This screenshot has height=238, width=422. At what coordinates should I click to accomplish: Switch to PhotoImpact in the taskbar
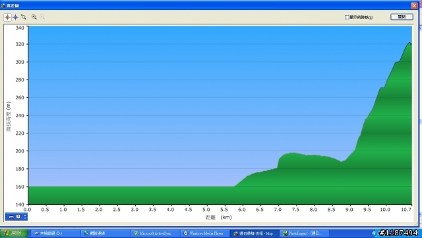[x=304, y=233]
